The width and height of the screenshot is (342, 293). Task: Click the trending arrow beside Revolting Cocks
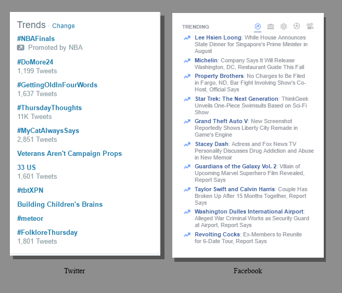pos(187,235)
